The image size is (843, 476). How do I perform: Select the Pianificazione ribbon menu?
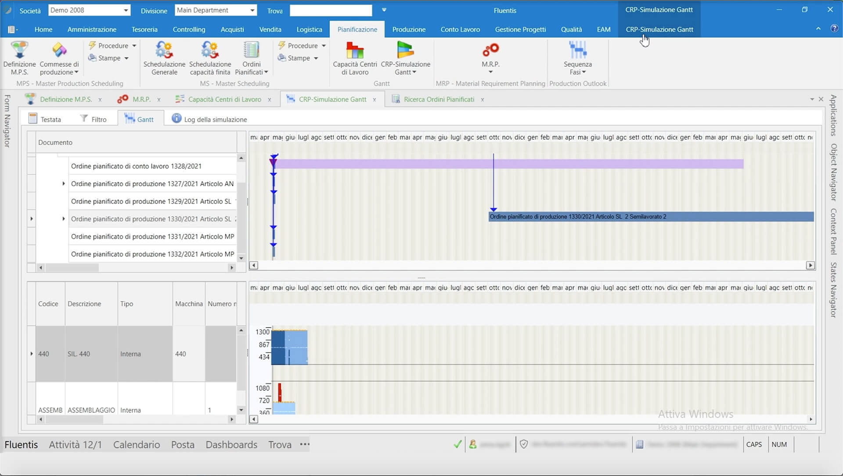(357, 29)
